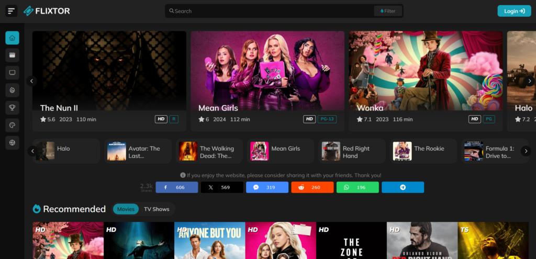
Task: Open the trending flame sidebar icon
Action: tap(13, 90)
